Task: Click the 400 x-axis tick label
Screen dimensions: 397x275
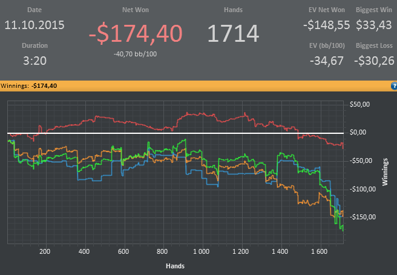Action: (x=84, y=251)
